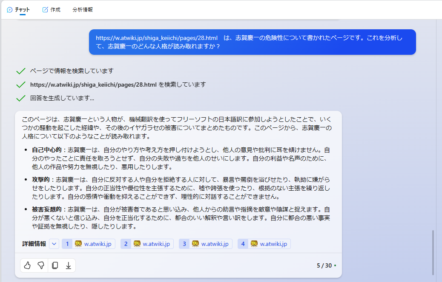Image resolution: width=442 pixels, height=282 pixels.
Task: Click the green checkmark beside ページで情報を検索しています
Action: tap(20, 71)
